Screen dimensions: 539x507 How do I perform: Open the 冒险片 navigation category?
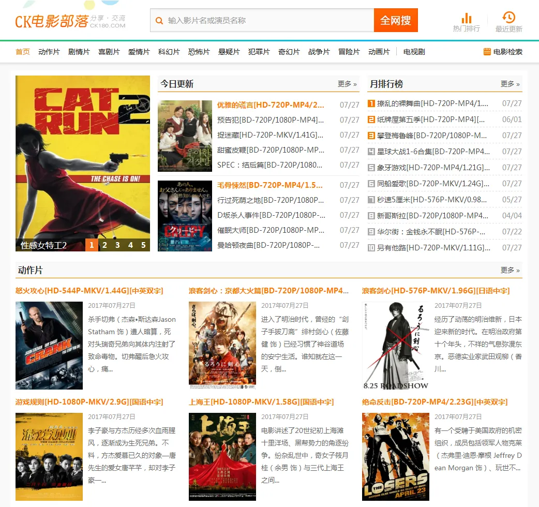pyautogui.click(x=349, y=52)
